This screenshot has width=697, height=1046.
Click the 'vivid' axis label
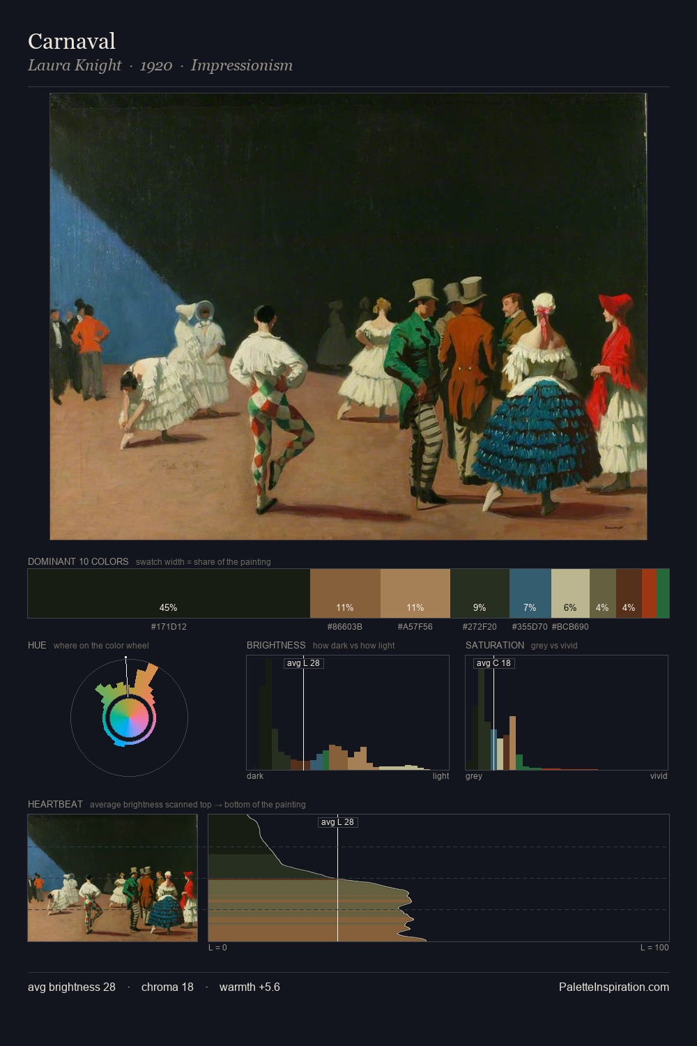659,776
